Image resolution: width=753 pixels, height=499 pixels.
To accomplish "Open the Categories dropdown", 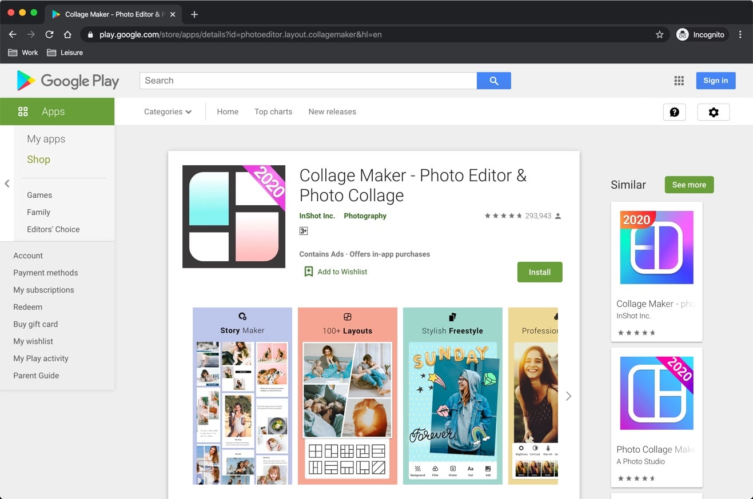I will 167,112.
